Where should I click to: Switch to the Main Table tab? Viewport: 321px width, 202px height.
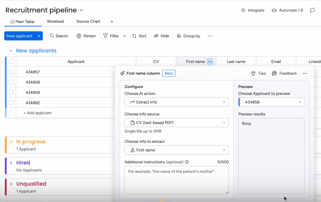(23, 22)
